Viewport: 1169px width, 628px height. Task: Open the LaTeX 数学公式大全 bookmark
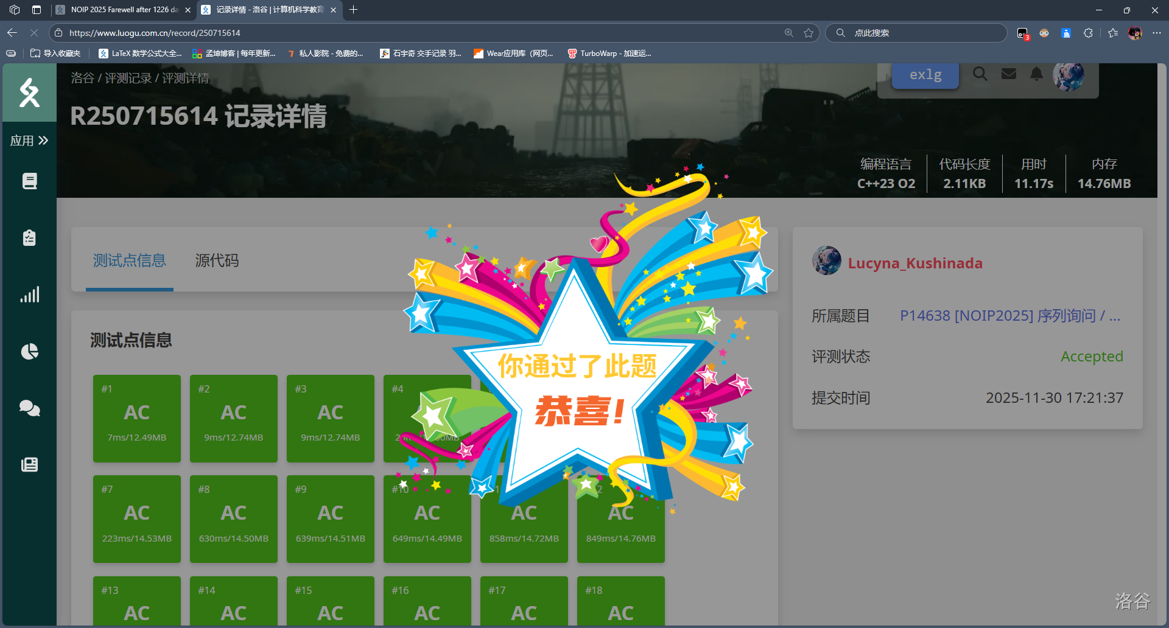click(x=141, y=54)
